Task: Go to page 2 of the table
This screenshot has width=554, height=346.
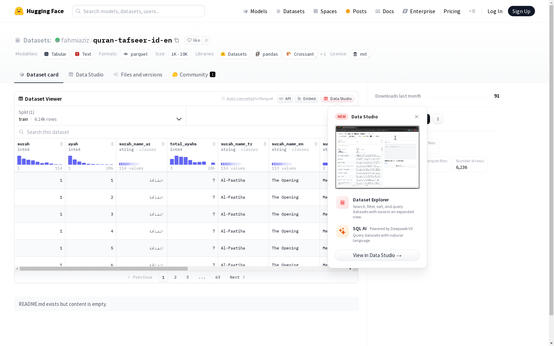Action: point(176,277)
